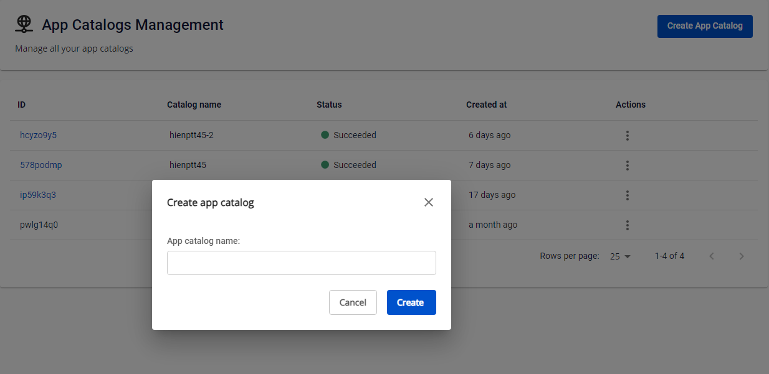Screen dimensions: 769x374
Task: Open three-dot menu for ip59k3q3 row
Action: pyautogui.click(x=627, y=195)
